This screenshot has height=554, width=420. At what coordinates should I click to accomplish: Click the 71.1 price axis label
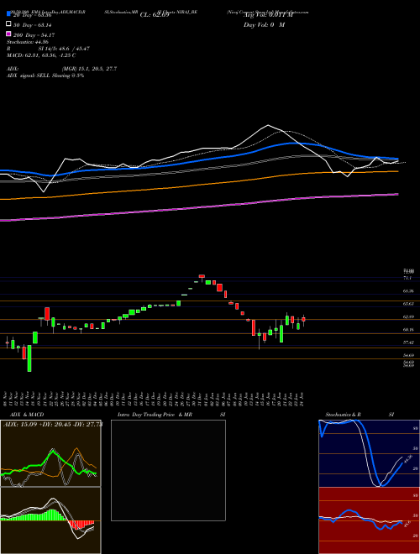coord(407,279)
